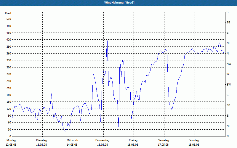Pick the '390' axis value
The image size is (237, 148).
coord(9,47)
